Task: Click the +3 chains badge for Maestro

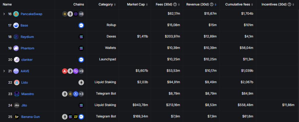Action: 81,94
